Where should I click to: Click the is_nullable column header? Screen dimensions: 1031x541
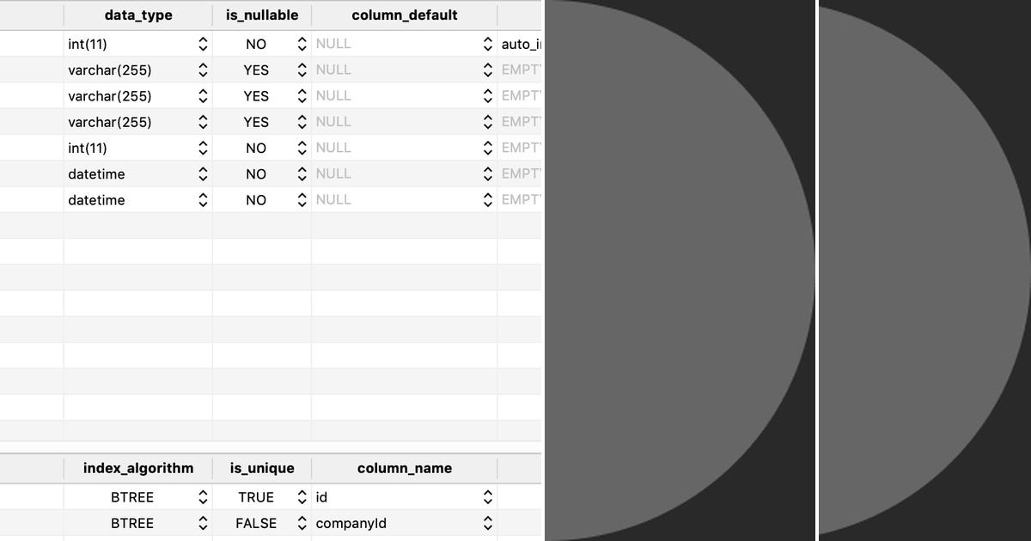tap(262, 15)
